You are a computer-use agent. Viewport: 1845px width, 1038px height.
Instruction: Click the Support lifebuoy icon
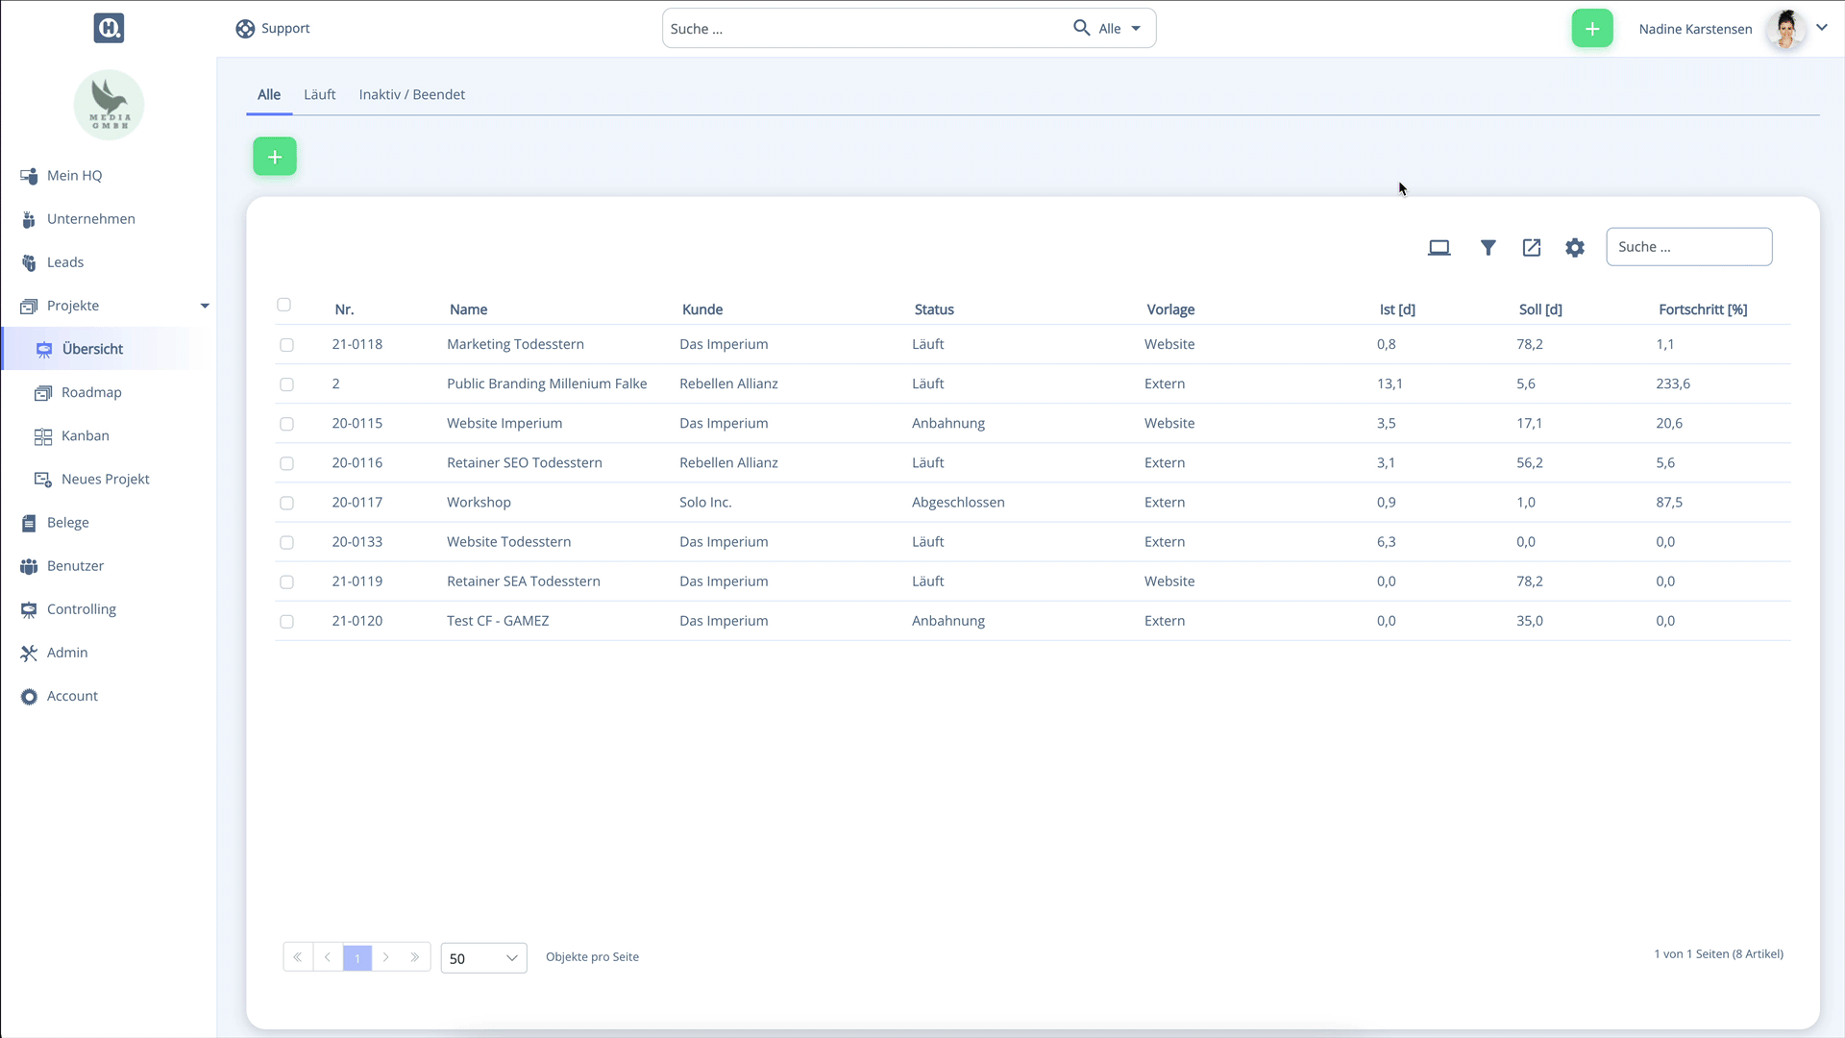point(245,29)
